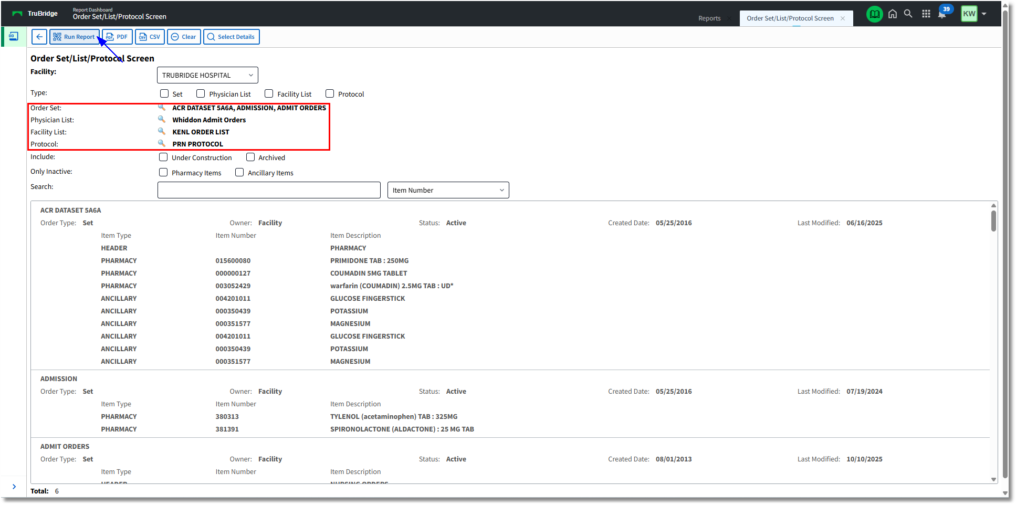Viewport: 1016px width, 505px height.
Task: Select the Order Set/List/Protocol Screen tab
Action: click(x=790, y=18)
